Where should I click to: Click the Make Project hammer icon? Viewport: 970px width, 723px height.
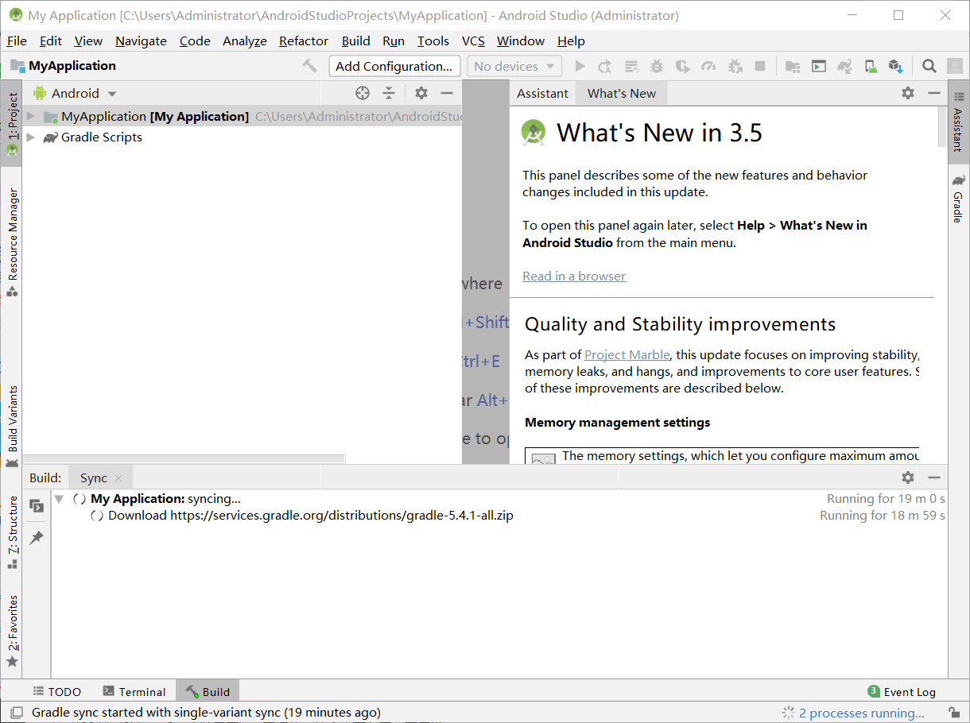click(x=310, y=66)
